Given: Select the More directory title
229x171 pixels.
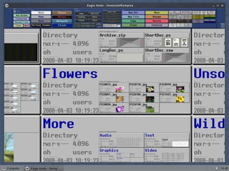Looking at the screenshot, I should (x=59, y=123).
